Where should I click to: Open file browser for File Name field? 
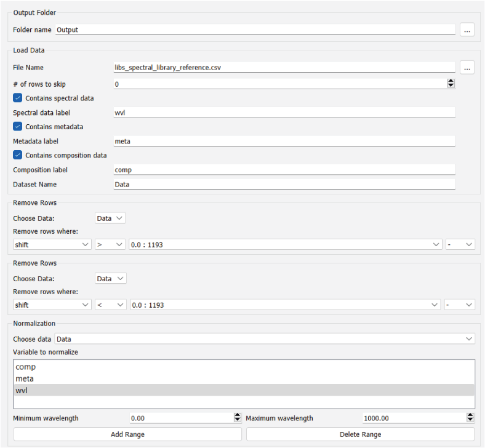(x=468, y=68)
